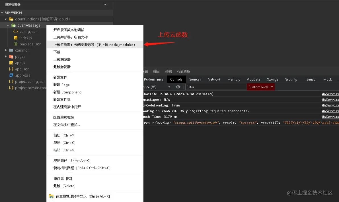The height and width of the screenshot is (202, 339).
Task: Switch to the Console devtools tab
Action: (176, 80)
